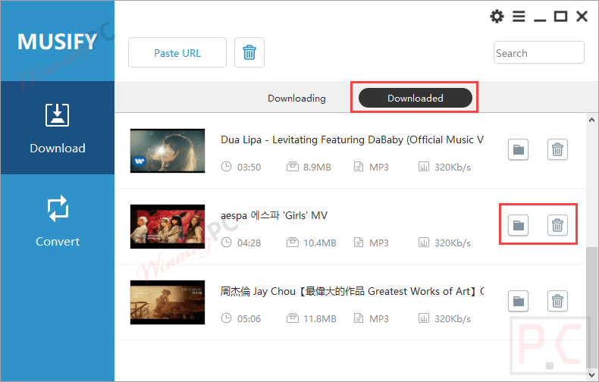
Task: Delete the Jay Chou Greatest Works track
Action: [x=557, y=301]
